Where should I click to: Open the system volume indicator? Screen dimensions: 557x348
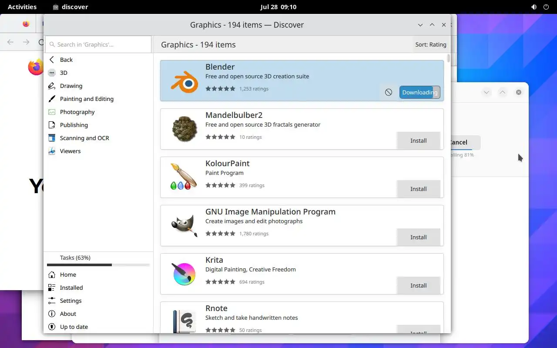pyautogui.click(x=534, y=7)
